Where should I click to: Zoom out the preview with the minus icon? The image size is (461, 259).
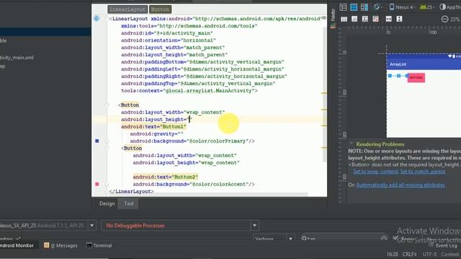click(x=445, y=19)
